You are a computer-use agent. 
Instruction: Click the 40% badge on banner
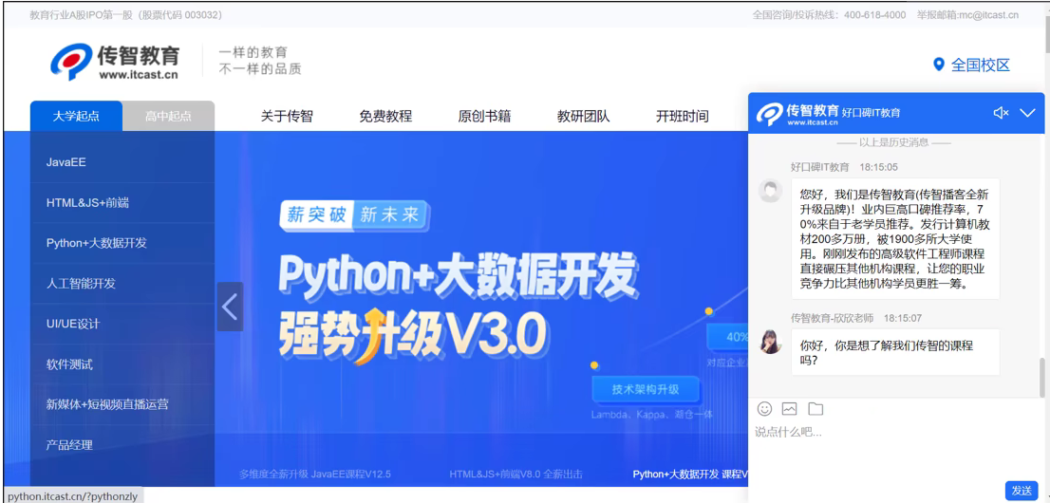pos(728,337)
